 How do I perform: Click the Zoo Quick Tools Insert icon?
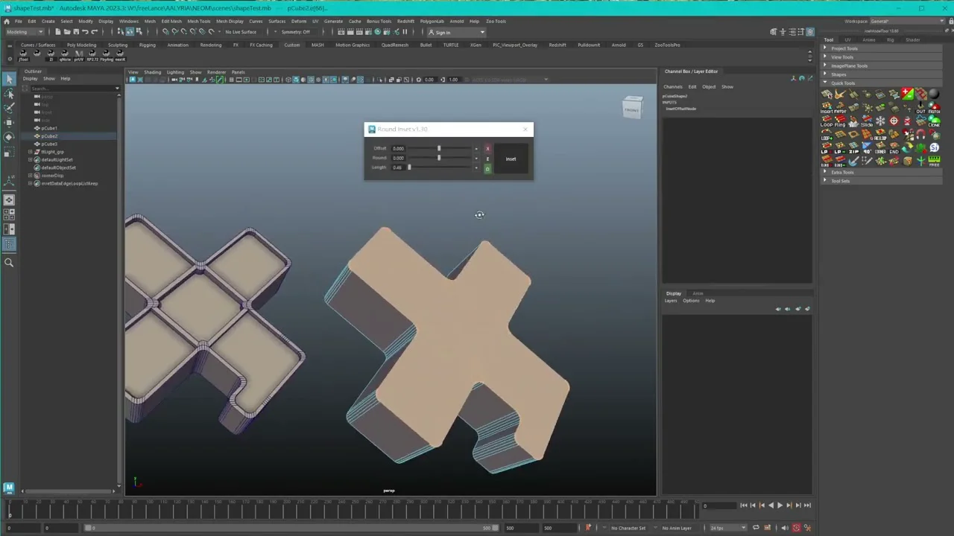827,108
